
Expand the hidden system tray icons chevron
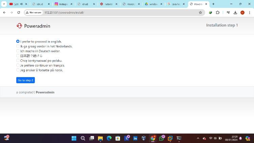pyautogui.click(x=198, y=138)
